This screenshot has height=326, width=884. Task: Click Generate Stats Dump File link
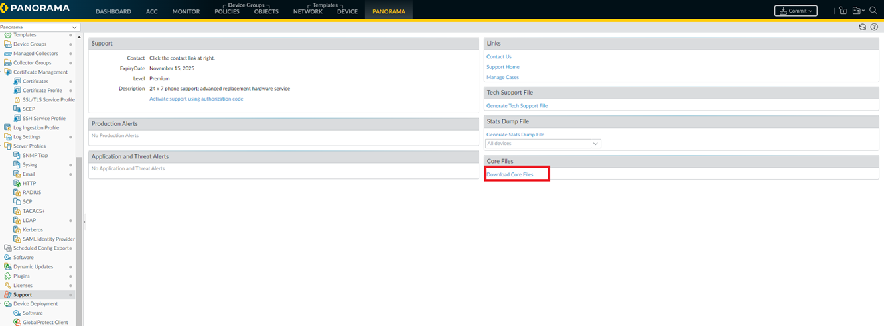point(516,135)
